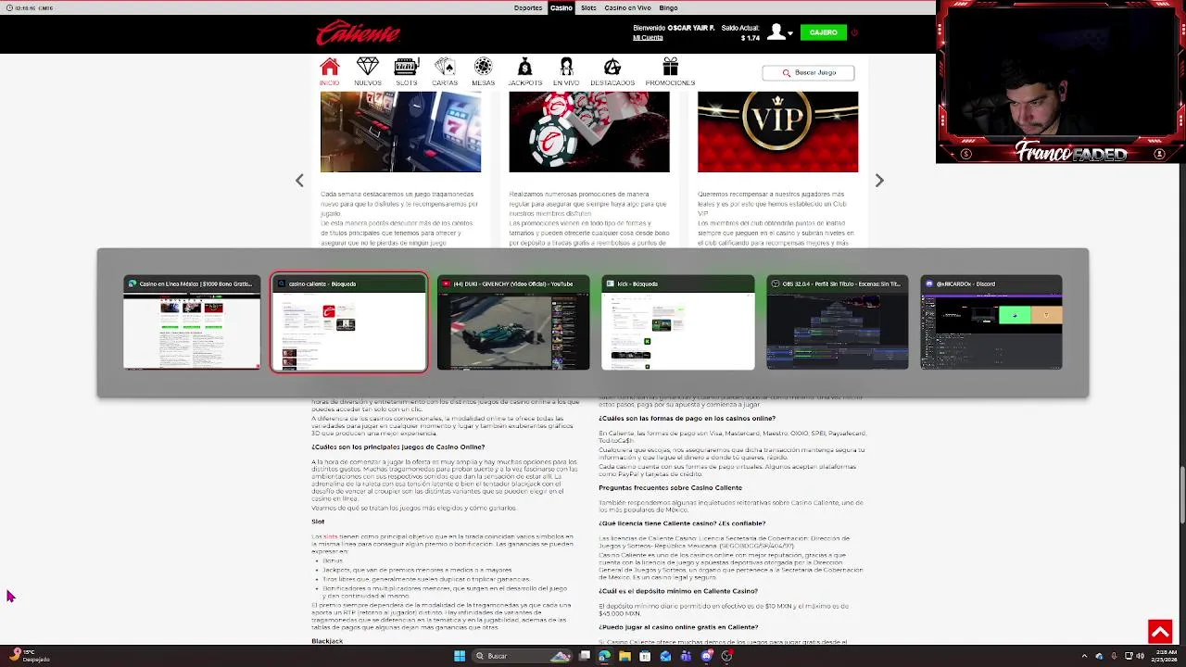1186x667 pixels.
Task: Select the Casino en Línea México window thumbnail
Action: click(192, 323)
